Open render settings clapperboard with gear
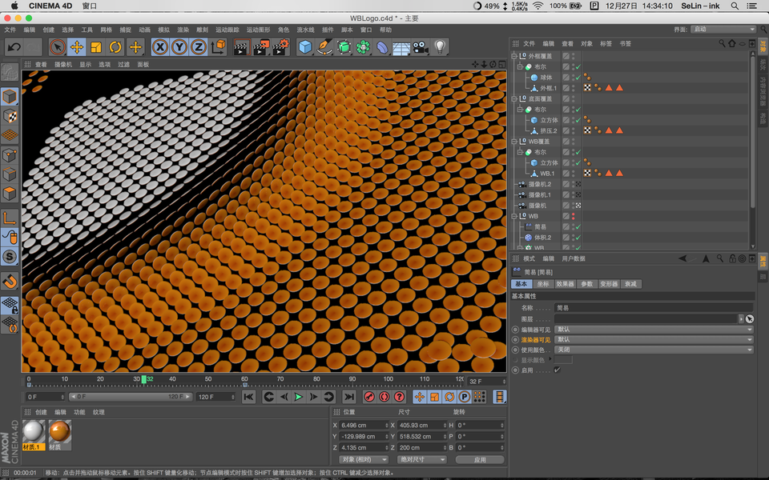The image size is (769, 480). 280,47
